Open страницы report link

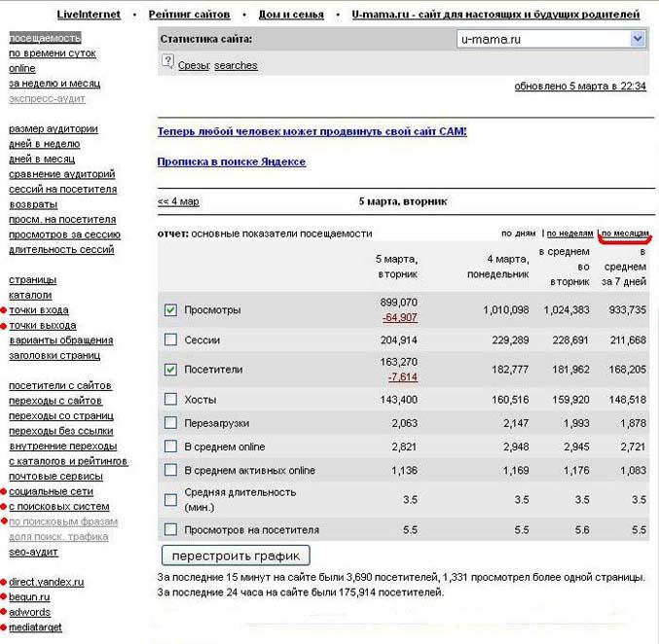coord(33,280)
